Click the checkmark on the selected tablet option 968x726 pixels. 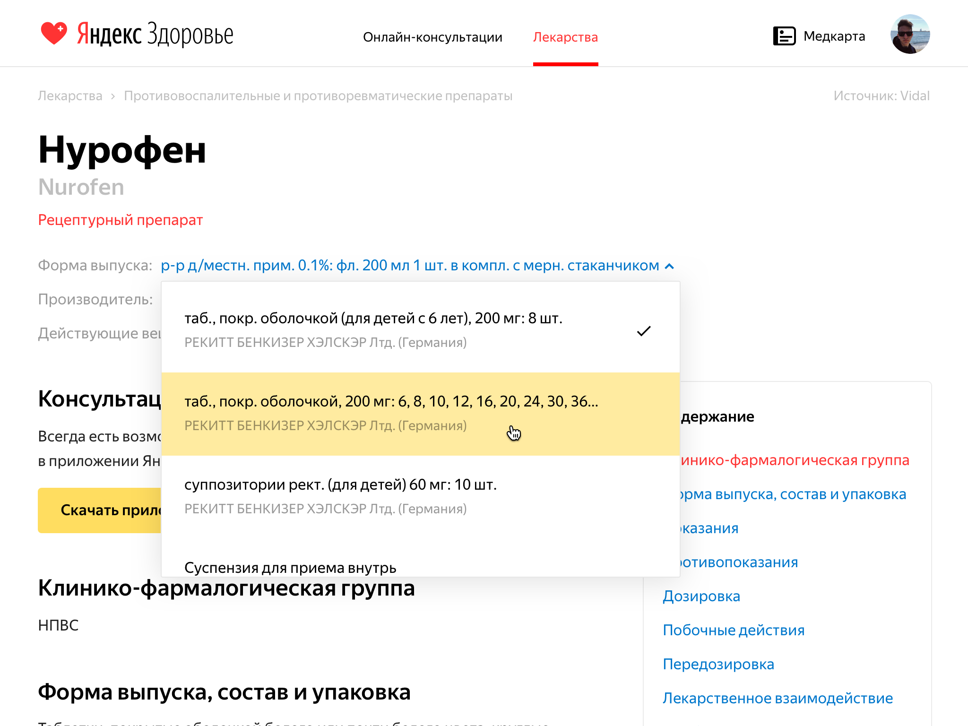coord(644,331)
